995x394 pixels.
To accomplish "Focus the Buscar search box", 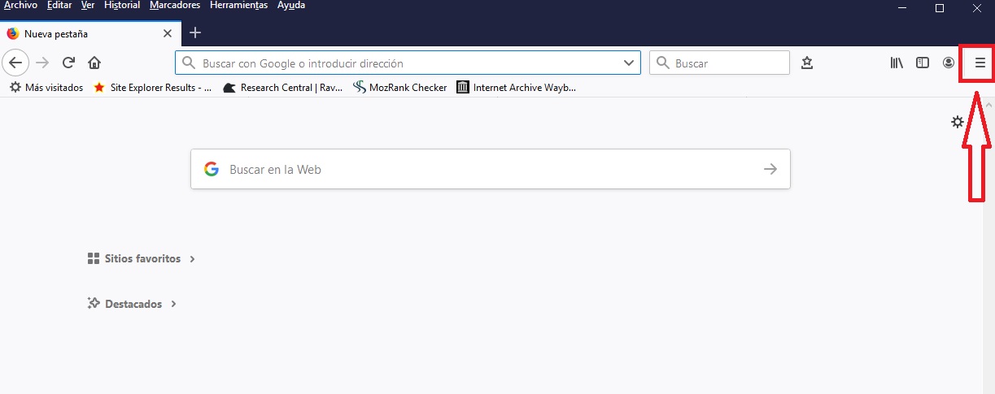I will click(719, 63).
